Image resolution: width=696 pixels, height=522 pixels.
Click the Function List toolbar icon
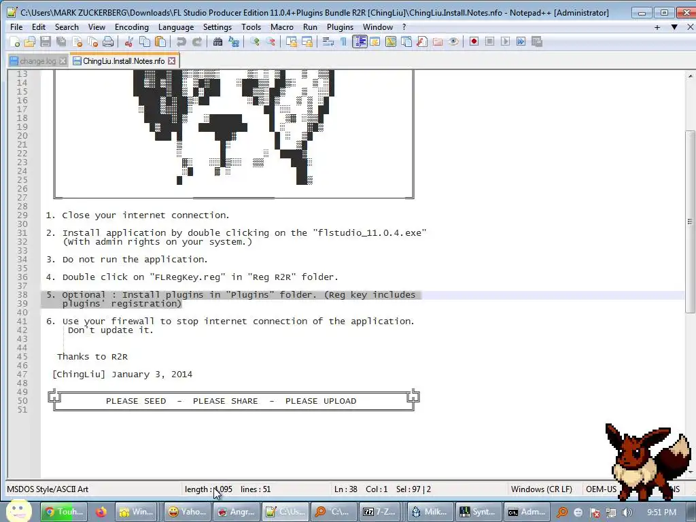click(x=421, y=41)
